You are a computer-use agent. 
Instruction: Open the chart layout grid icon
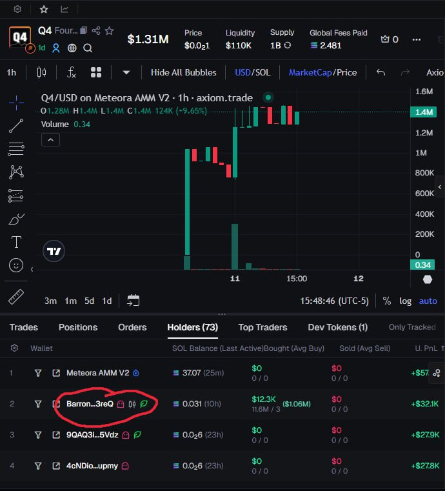pyautogui.click(x=96, y=72)
